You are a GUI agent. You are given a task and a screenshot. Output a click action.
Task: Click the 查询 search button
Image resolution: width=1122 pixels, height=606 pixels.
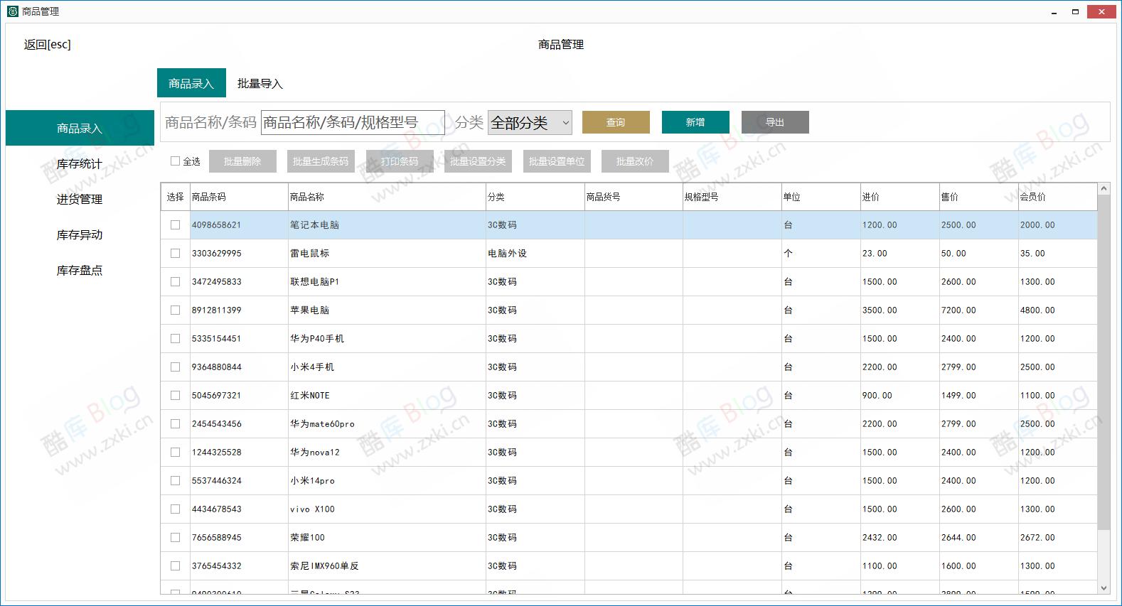(x=616, y=122)
